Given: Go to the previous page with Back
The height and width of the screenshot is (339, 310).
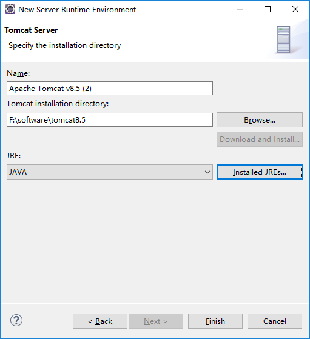Looking at the screenshot, I should [x=100, y=321].
